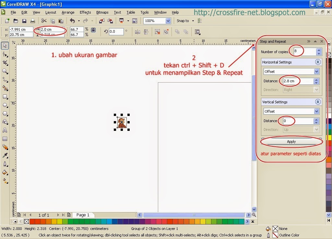Open the Window menu
Viewport: 332px width, 239px height.
[160, 12]
